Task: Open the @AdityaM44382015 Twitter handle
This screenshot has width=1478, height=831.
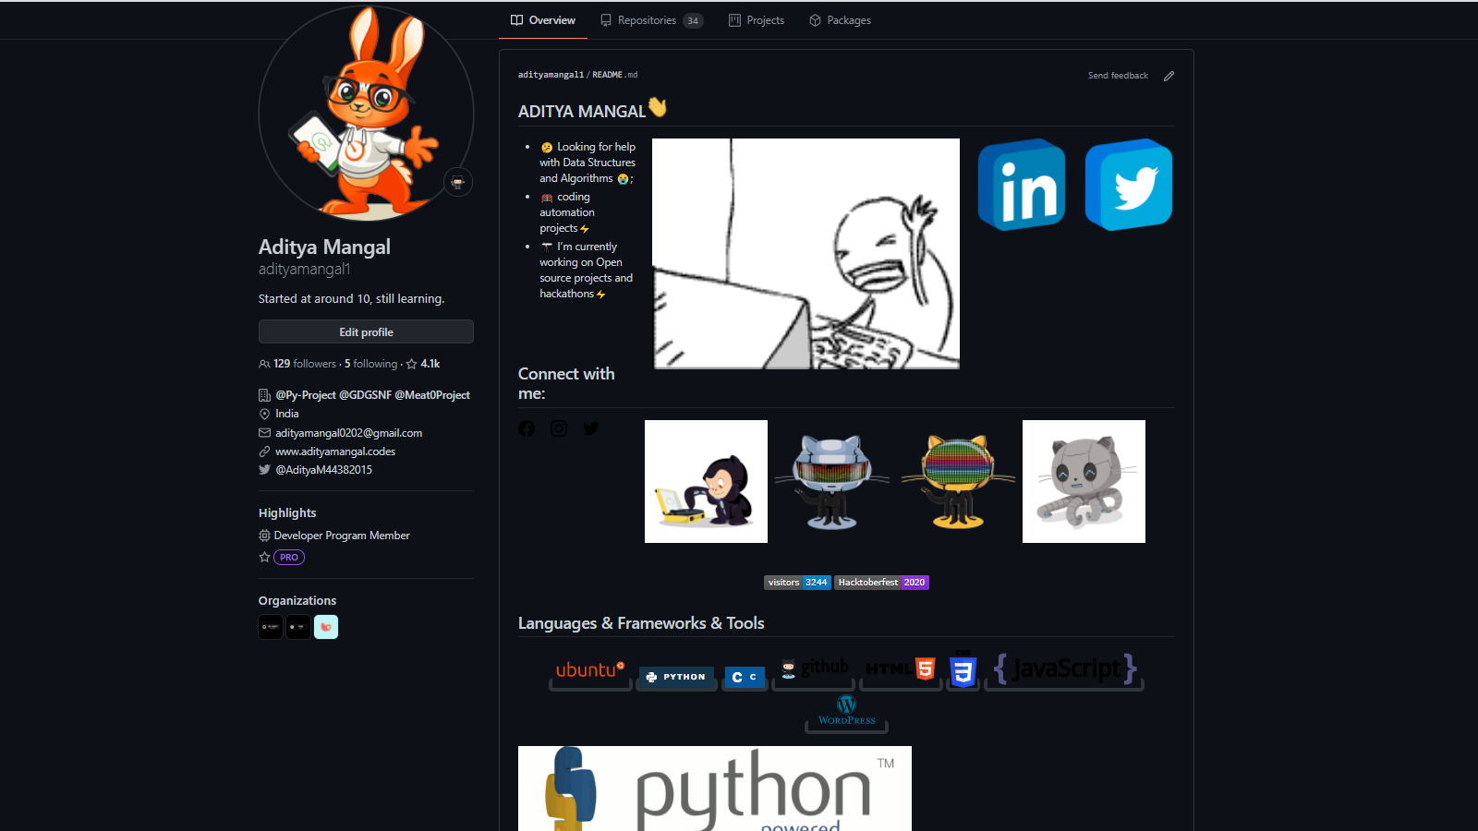Action: point(323,470)
